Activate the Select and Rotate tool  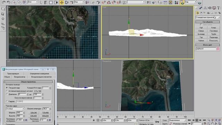point(67,2)
